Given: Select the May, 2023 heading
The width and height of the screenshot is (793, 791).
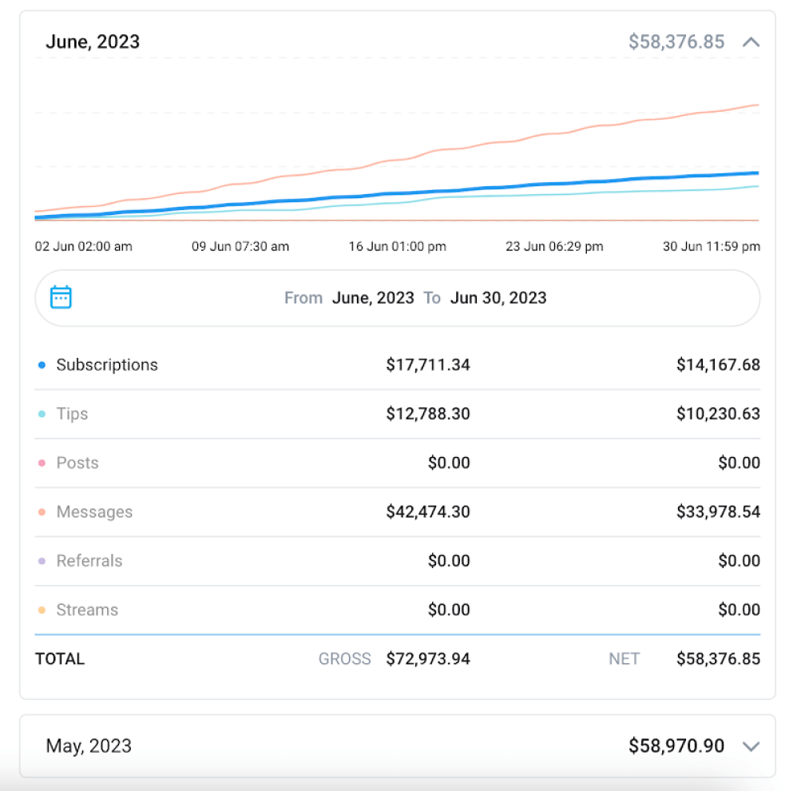Looking at the screenshot, I should [x=89, y=746].
